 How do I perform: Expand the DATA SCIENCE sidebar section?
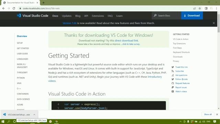tap(23, 99)
